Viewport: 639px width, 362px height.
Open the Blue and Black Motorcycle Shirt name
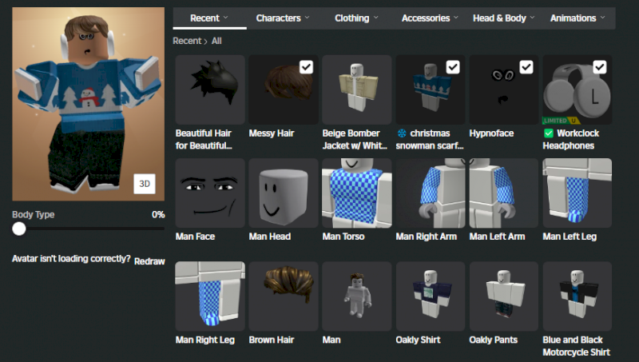[576, 346]
